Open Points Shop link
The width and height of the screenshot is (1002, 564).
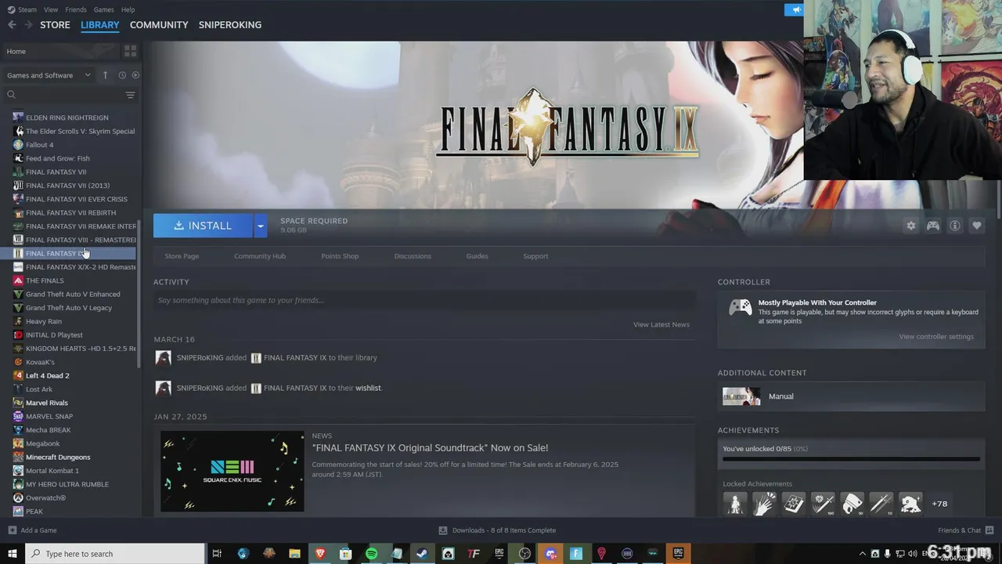point(340,256)
